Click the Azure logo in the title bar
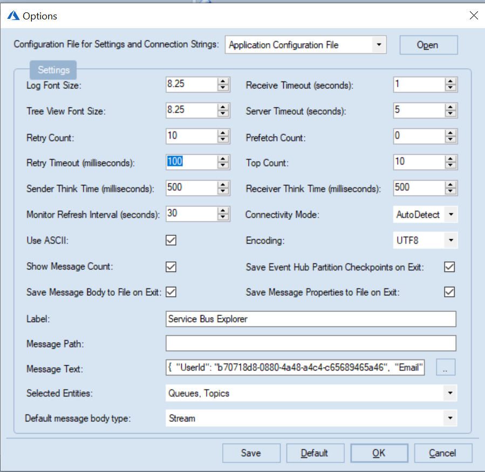Image resolution: width=485 pixels, height=472 pixels. 13,16
